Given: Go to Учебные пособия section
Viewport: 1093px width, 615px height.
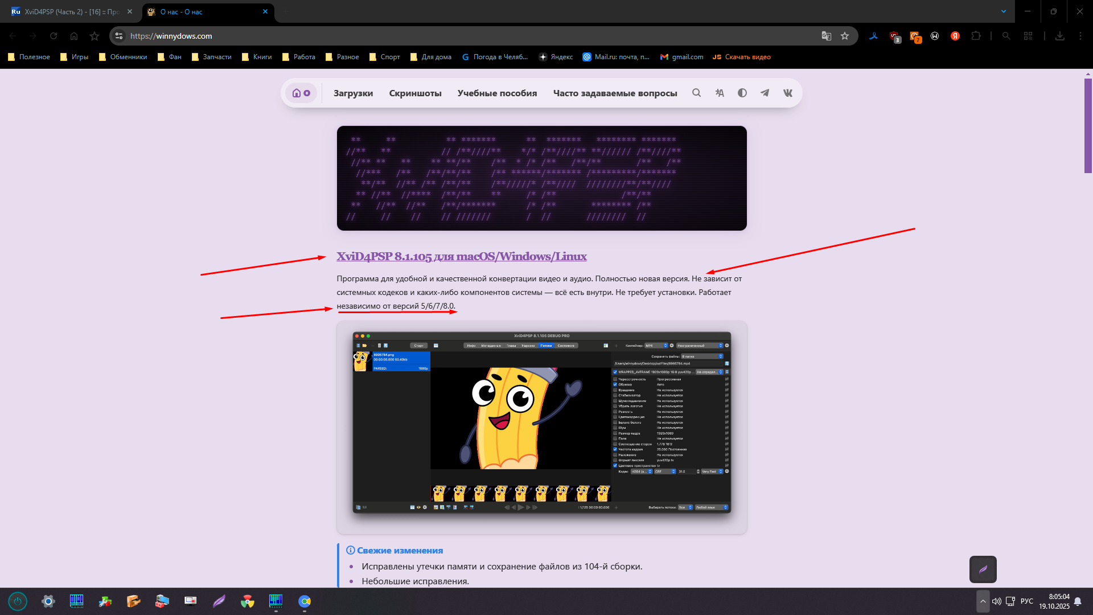Looking at the screenshot, I should click(497, 93).
